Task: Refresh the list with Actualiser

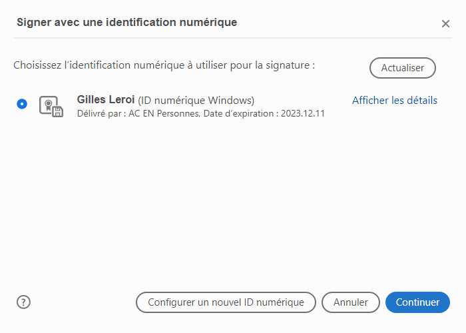Action: point(402,68)
